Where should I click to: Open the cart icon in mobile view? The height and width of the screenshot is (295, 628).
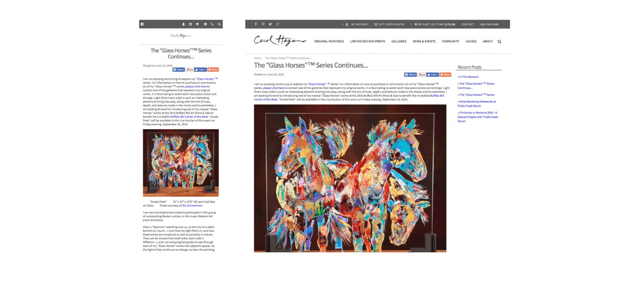coord(197,24)
